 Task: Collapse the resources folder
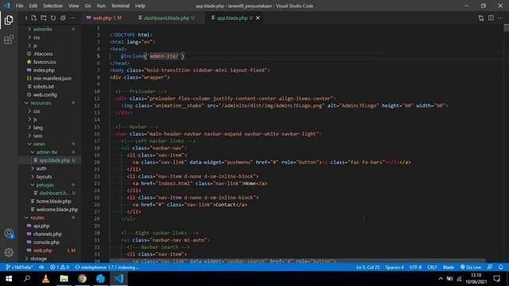point(41,102)
